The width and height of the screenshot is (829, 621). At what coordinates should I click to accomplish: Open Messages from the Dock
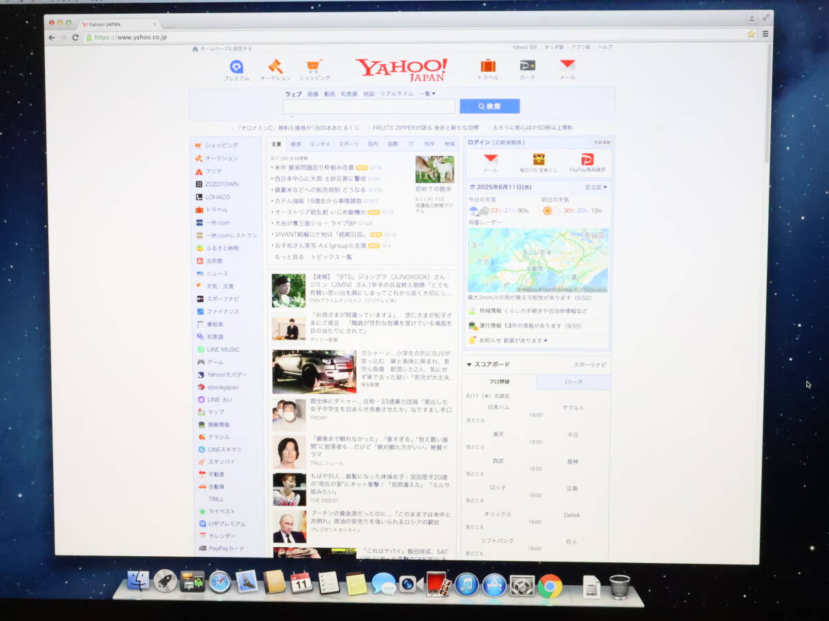(x=383, y=584)
